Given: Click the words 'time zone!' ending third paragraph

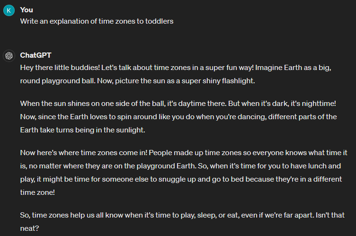Looking at the screenshot, I should 37,192.
